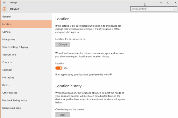Open Speech, inking, & typing settings
This screenshot has width=178, height=118.
(26, 47)
